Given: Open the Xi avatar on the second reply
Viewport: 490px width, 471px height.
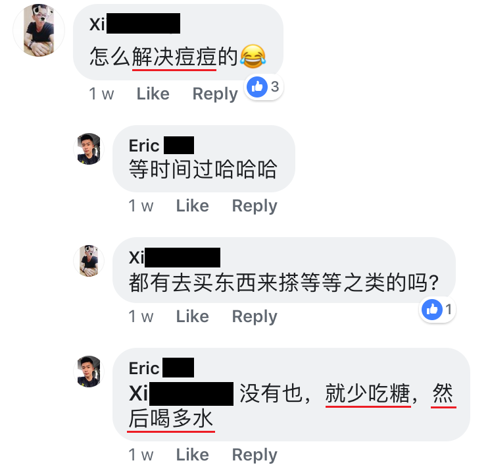Looking at the screenshot, I should pyautogui.click(x=89, y=261).
